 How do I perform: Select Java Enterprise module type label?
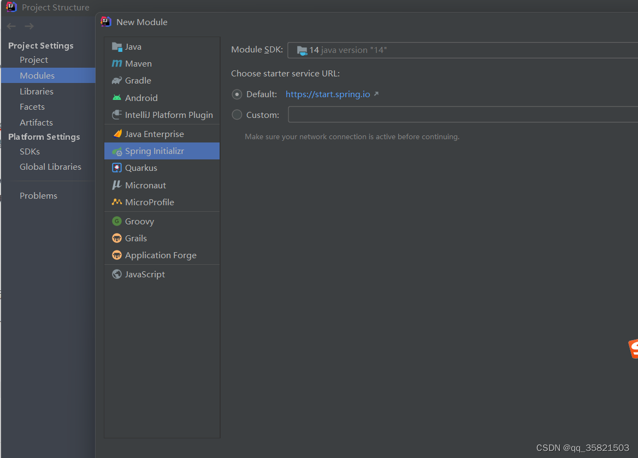(155, 134)
